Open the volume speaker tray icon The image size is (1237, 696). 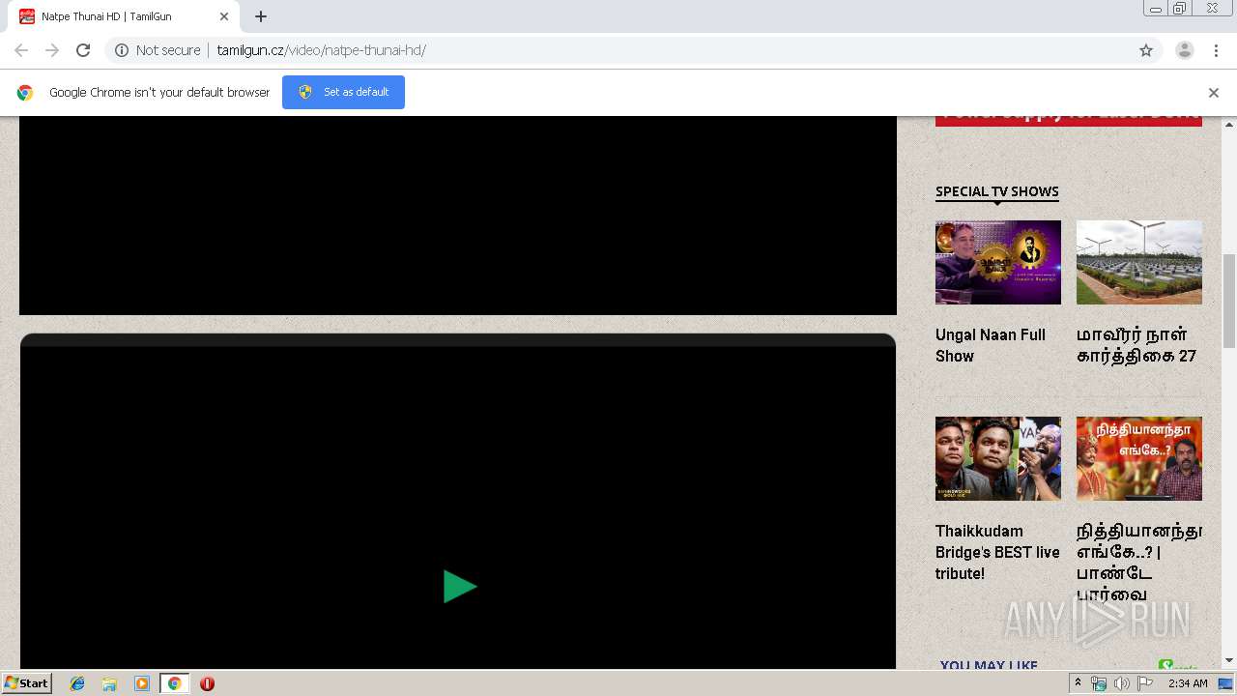(1121, 683)
